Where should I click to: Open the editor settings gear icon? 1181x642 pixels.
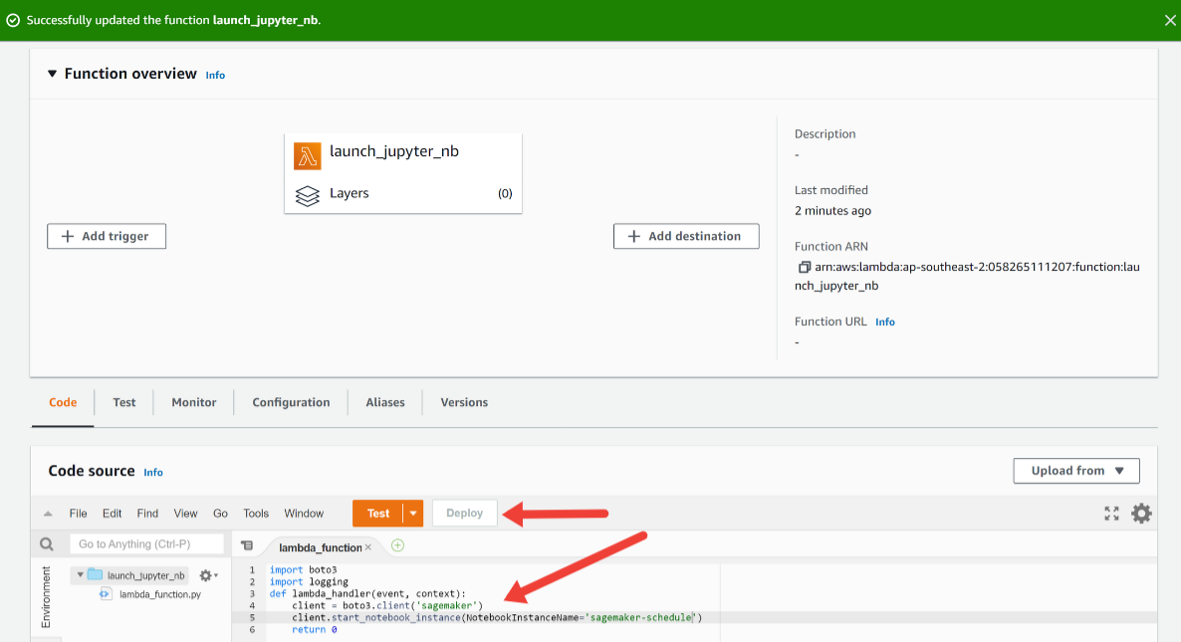(x=1141, y=514)
